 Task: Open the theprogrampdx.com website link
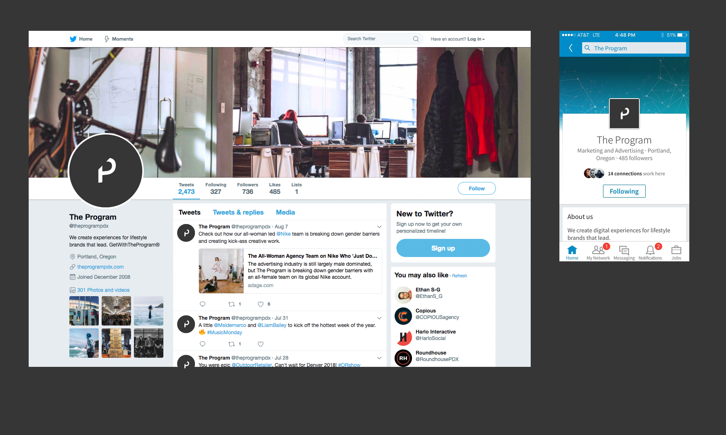click(100, 267)
